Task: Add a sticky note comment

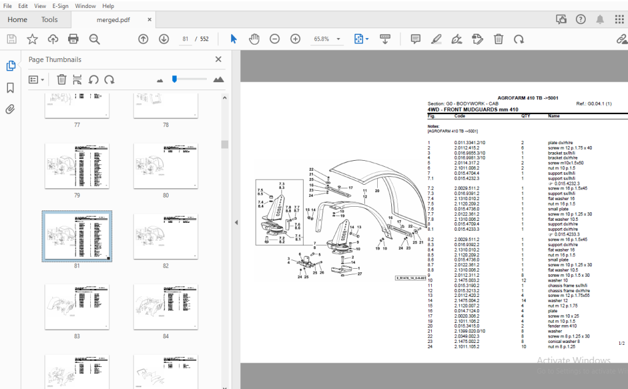Action: tap(415, 39)
